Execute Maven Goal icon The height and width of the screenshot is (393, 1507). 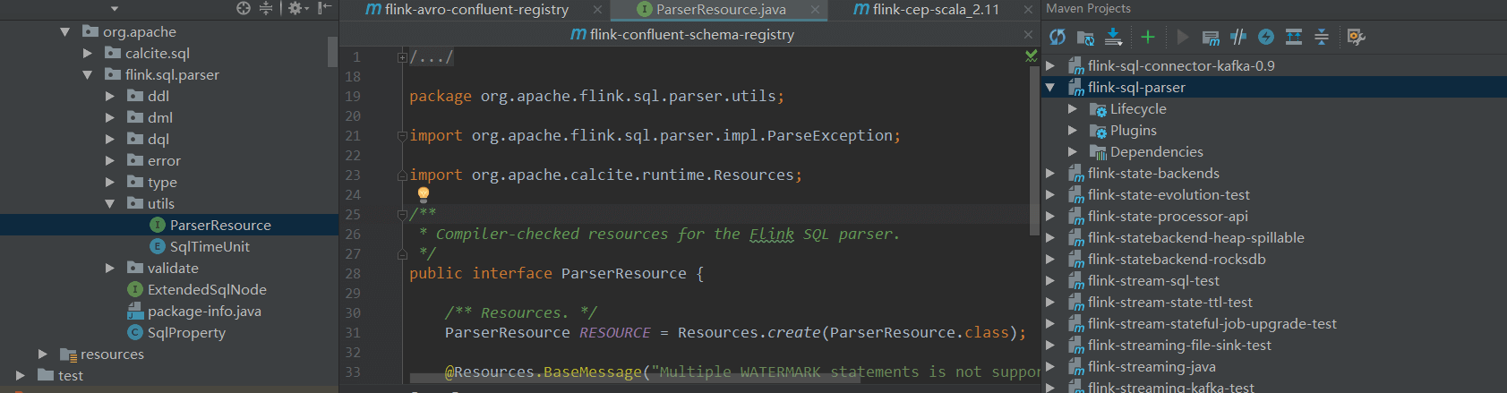point(1211,37)
